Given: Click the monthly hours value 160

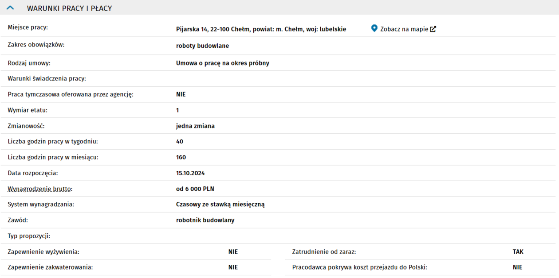Looking at the screenshot, I should pos(181,157).
